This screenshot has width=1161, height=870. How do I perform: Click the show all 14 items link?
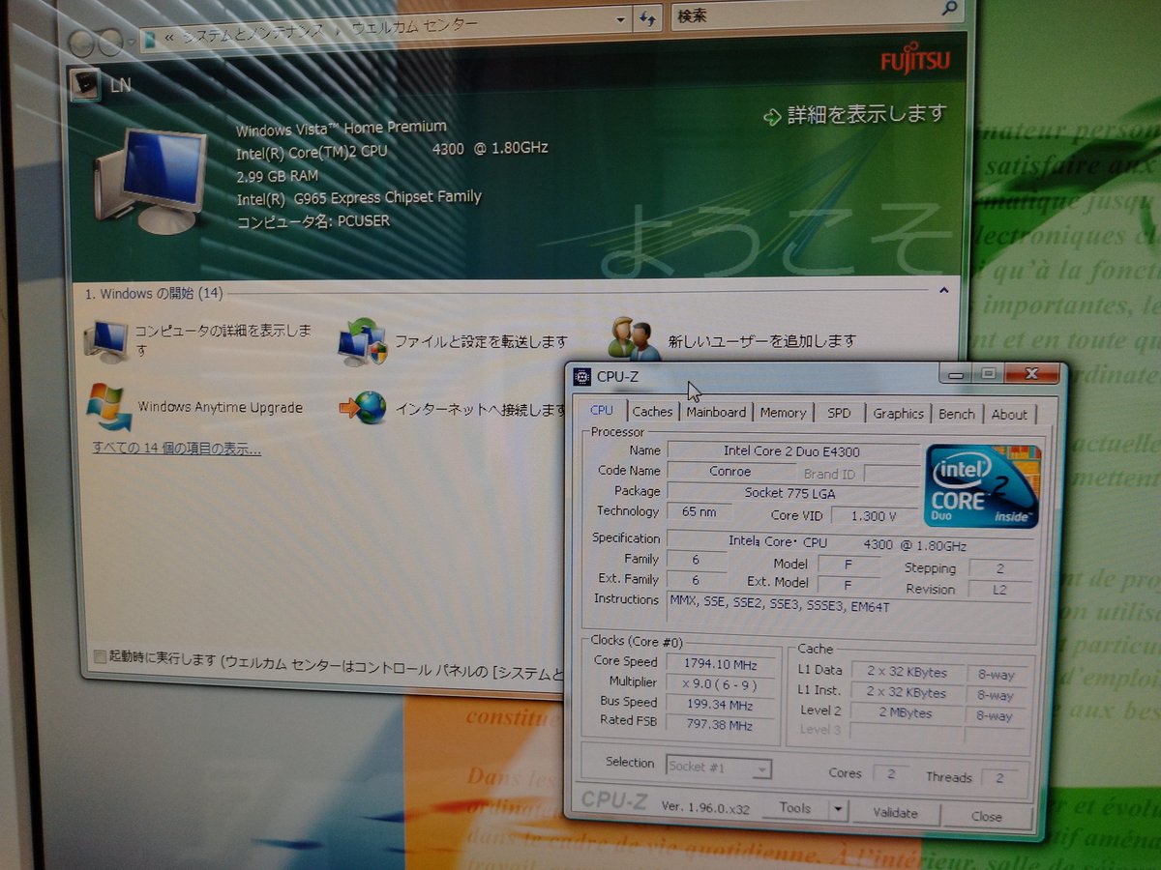coord(176,449)
